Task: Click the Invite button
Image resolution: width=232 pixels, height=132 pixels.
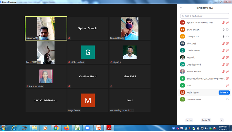Action: click(x=189, y=120)
